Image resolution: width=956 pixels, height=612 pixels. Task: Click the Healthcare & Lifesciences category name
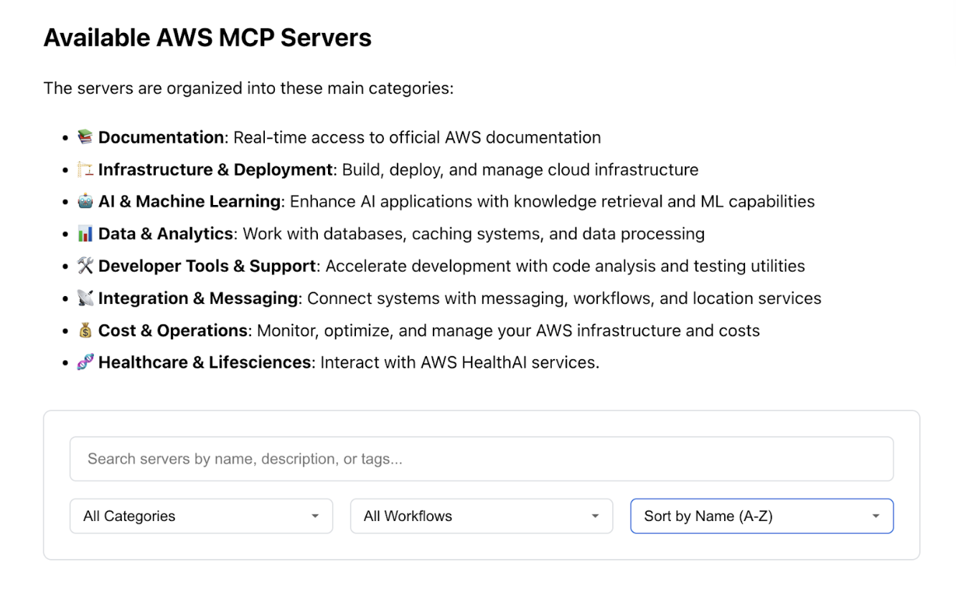[205, 363]
